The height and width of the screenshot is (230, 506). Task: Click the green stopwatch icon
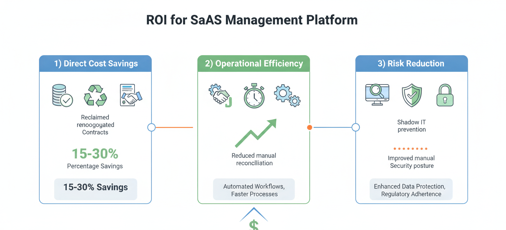point(254,96)
